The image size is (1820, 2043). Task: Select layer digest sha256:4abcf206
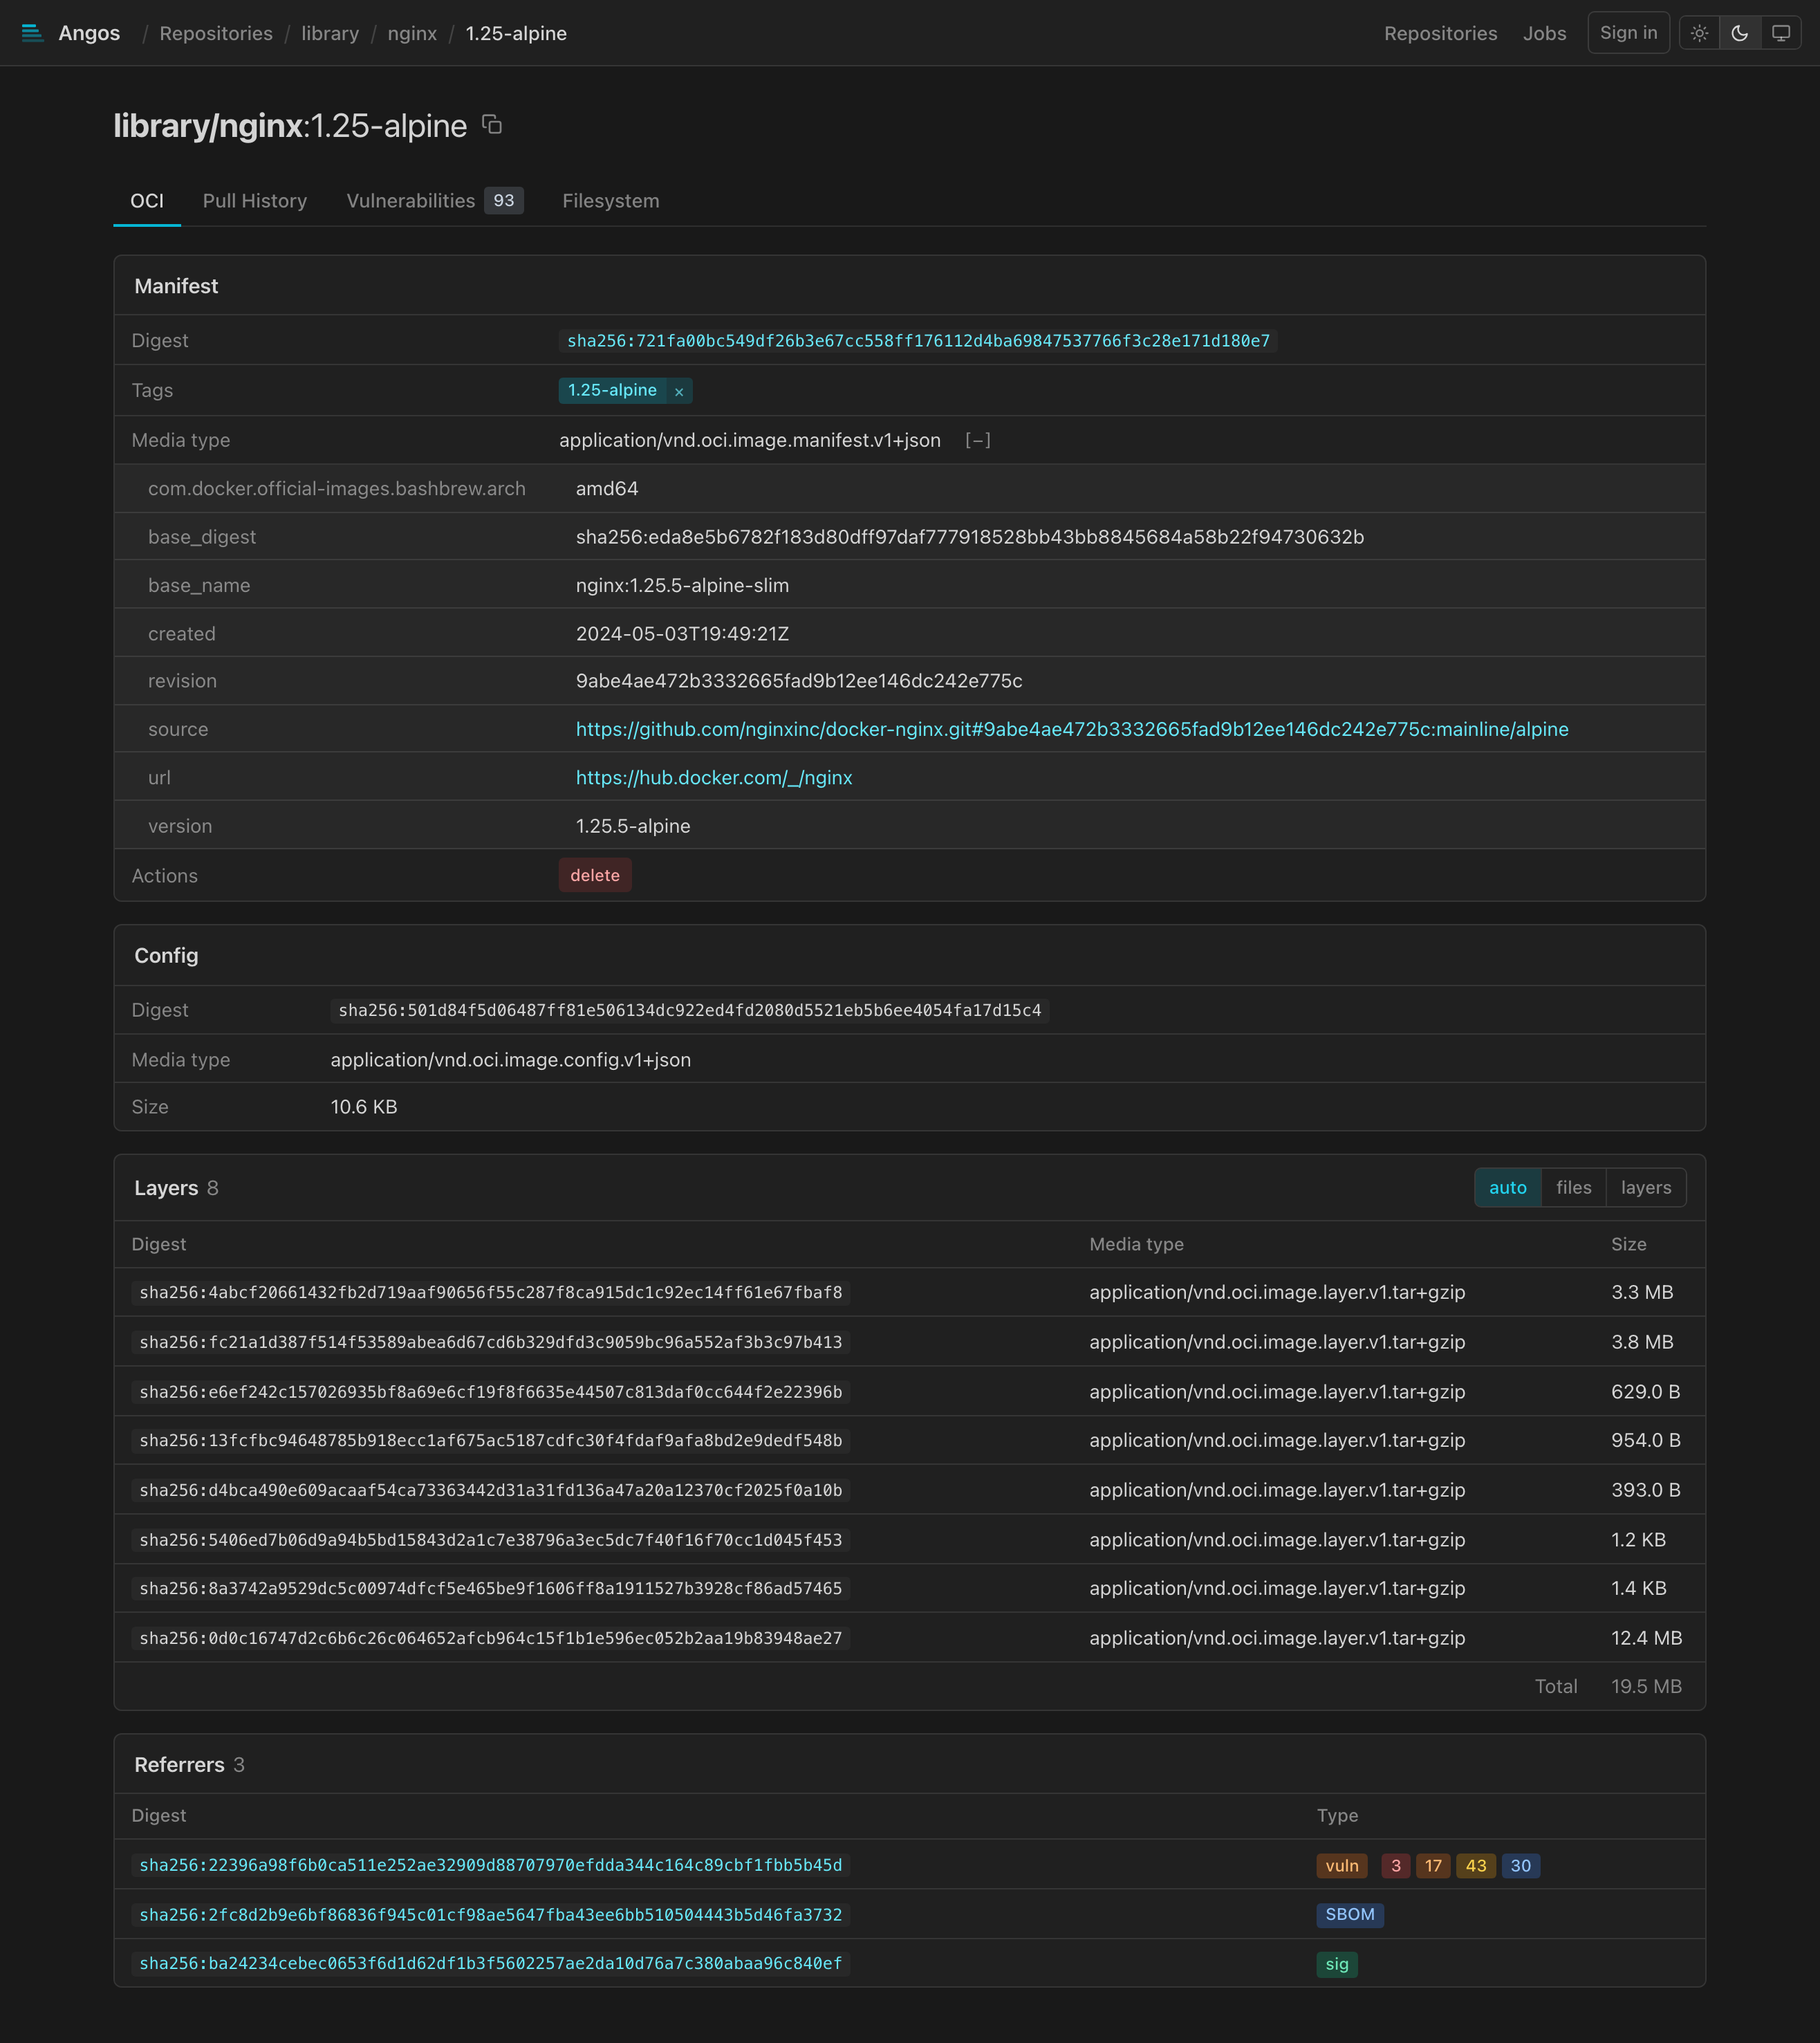point(490,1292)
